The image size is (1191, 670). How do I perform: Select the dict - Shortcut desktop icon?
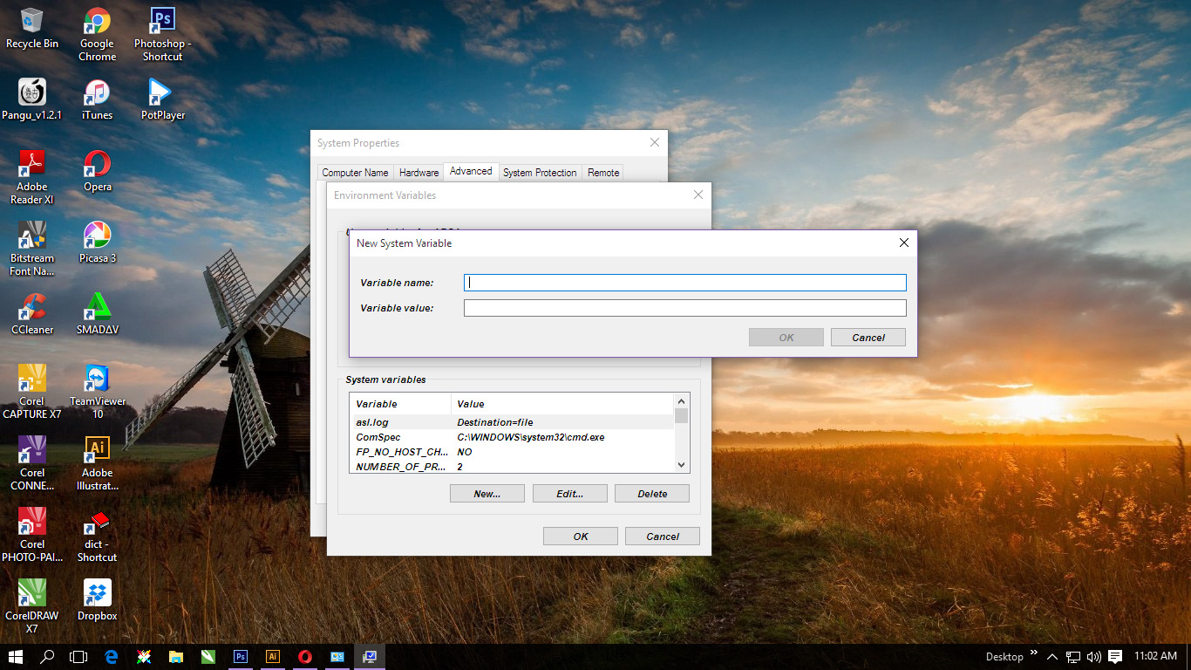[x=97, y=535]
